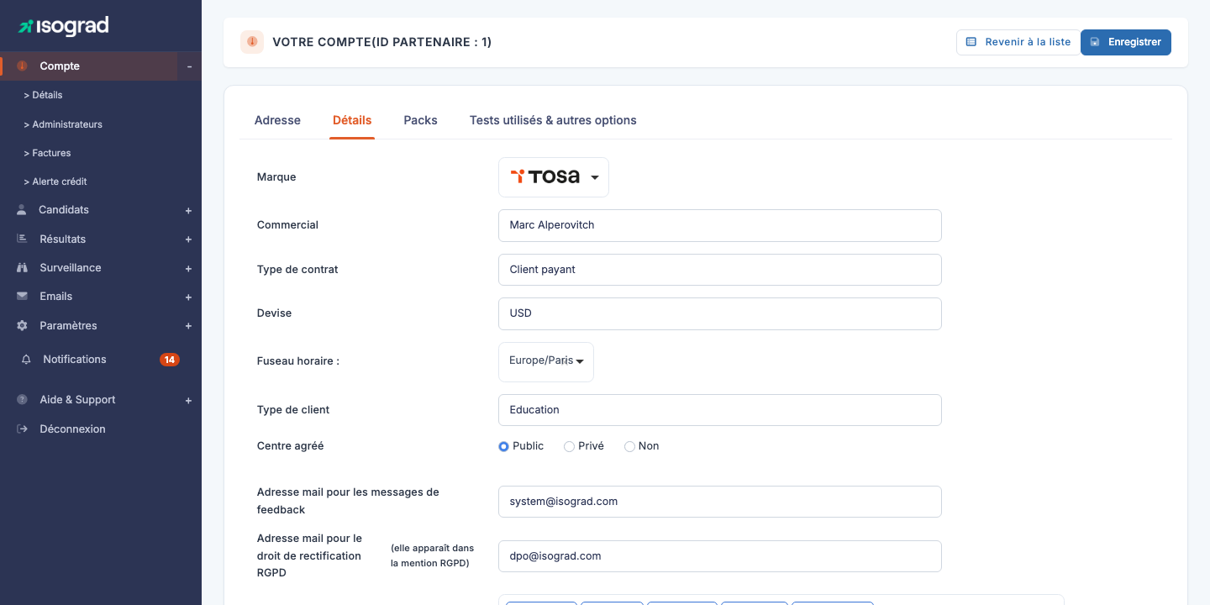
Task: Open the Marque TOSA dropdown
Action: click(554, 177)
